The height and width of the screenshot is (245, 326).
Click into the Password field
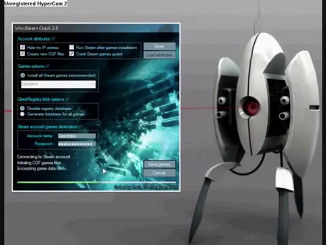(x=77, y=144)
